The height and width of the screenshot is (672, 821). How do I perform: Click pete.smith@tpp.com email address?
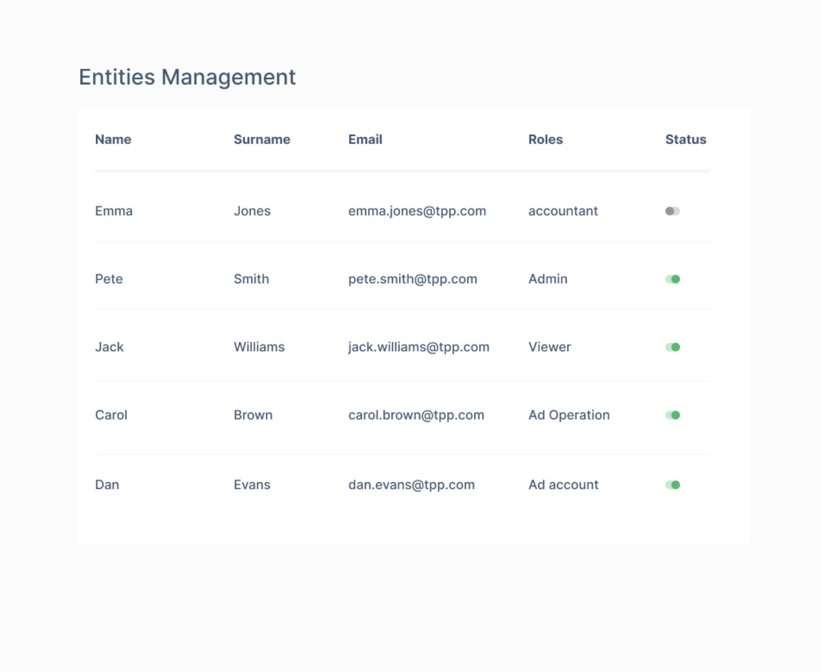[413, 279]
